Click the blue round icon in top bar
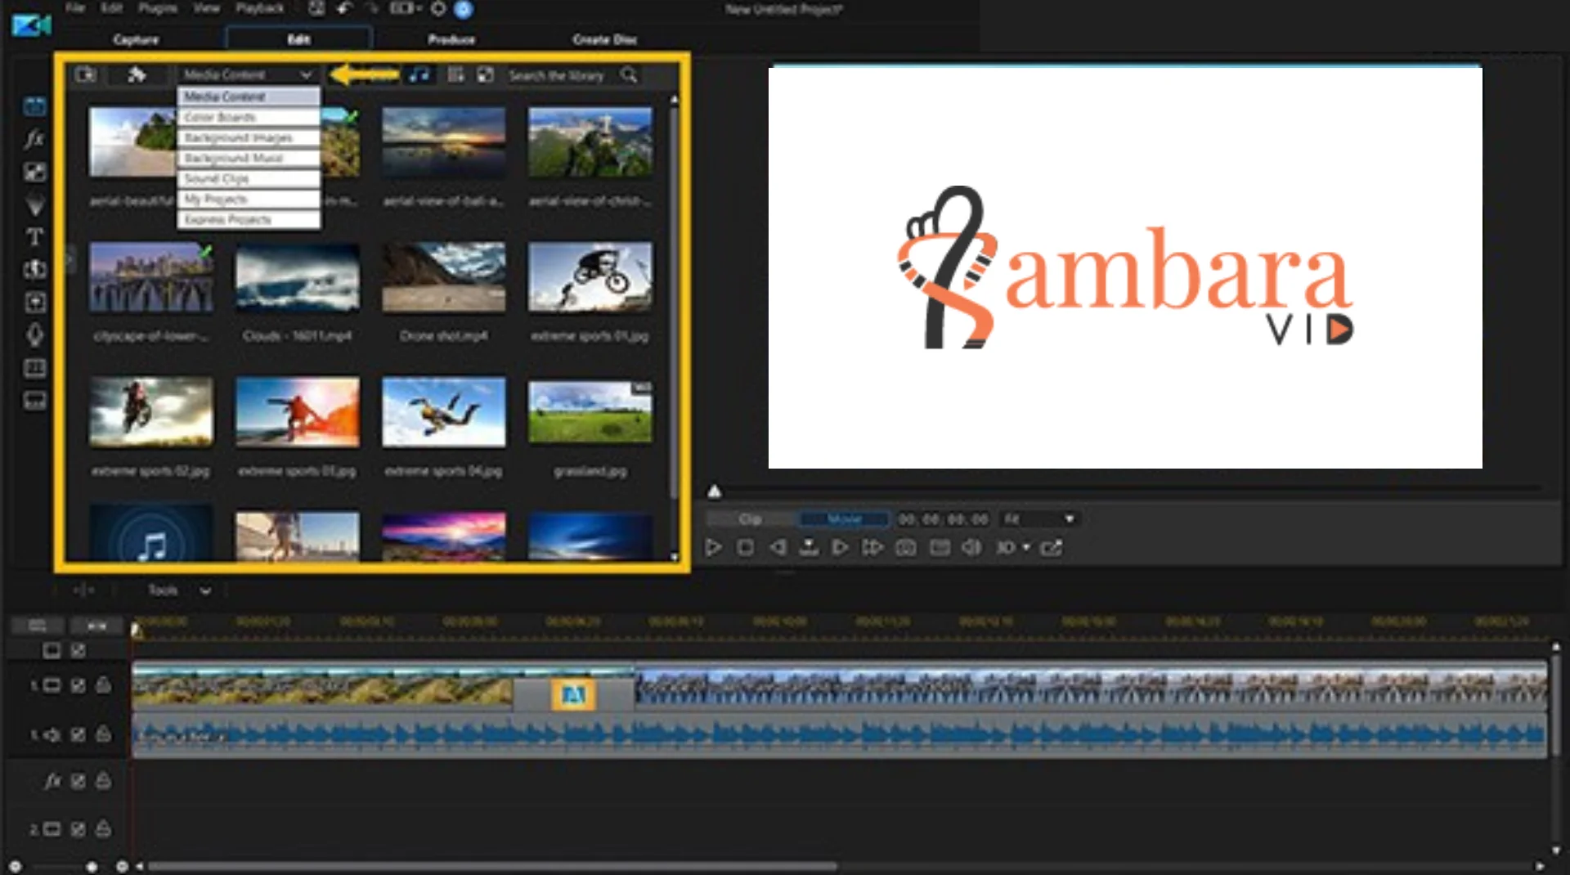The height and width of the screenshot is (875, 1570). click(x=464, y=9)
